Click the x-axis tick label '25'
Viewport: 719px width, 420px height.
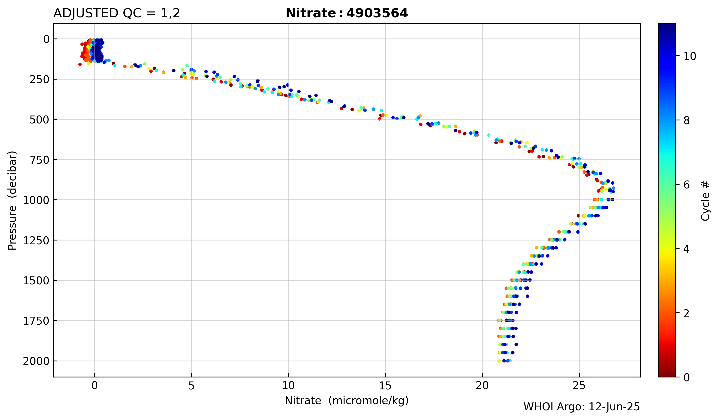coord(579,386)
